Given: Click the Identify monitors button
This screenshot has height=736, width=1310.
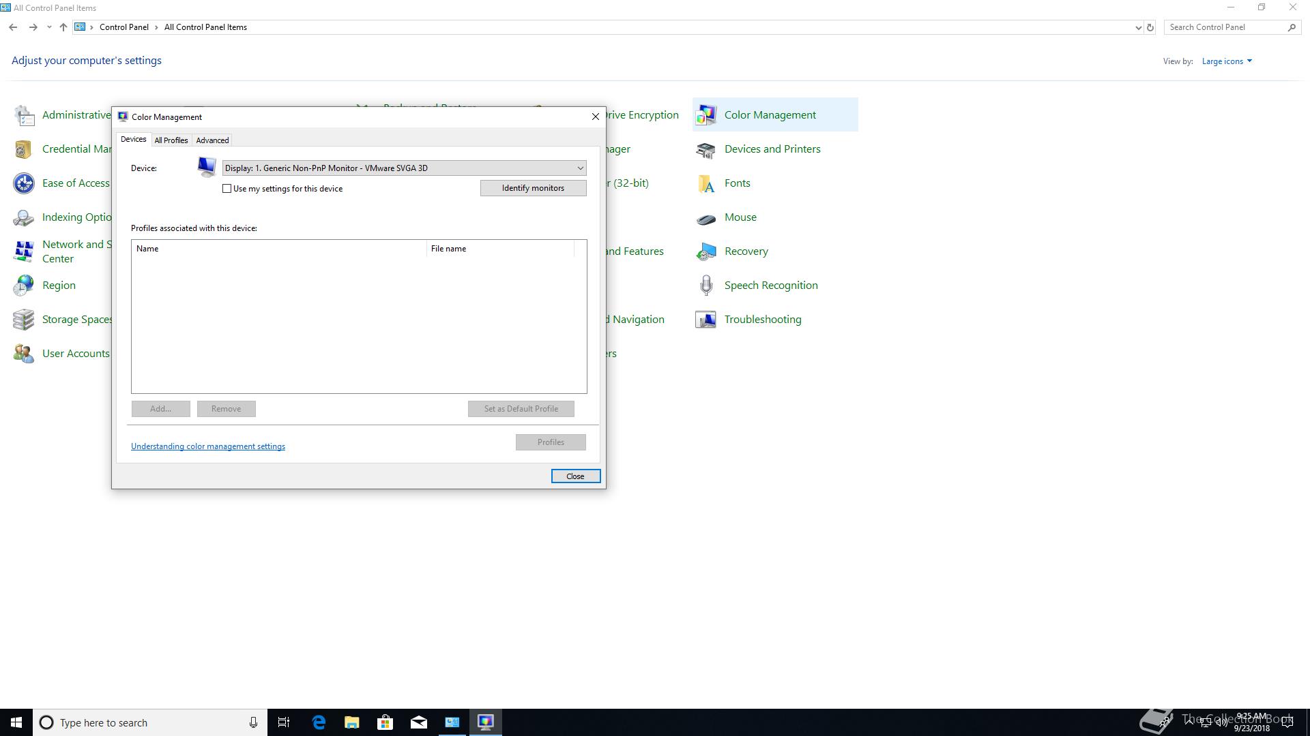Looking at the screenshot, I should pyautogui.click(x=533, y=188).
